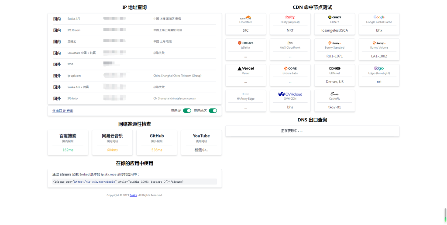Viewport: 447px width, 225px height.
Task: Click the G-Core Labs logo
Action: point(290,68)
